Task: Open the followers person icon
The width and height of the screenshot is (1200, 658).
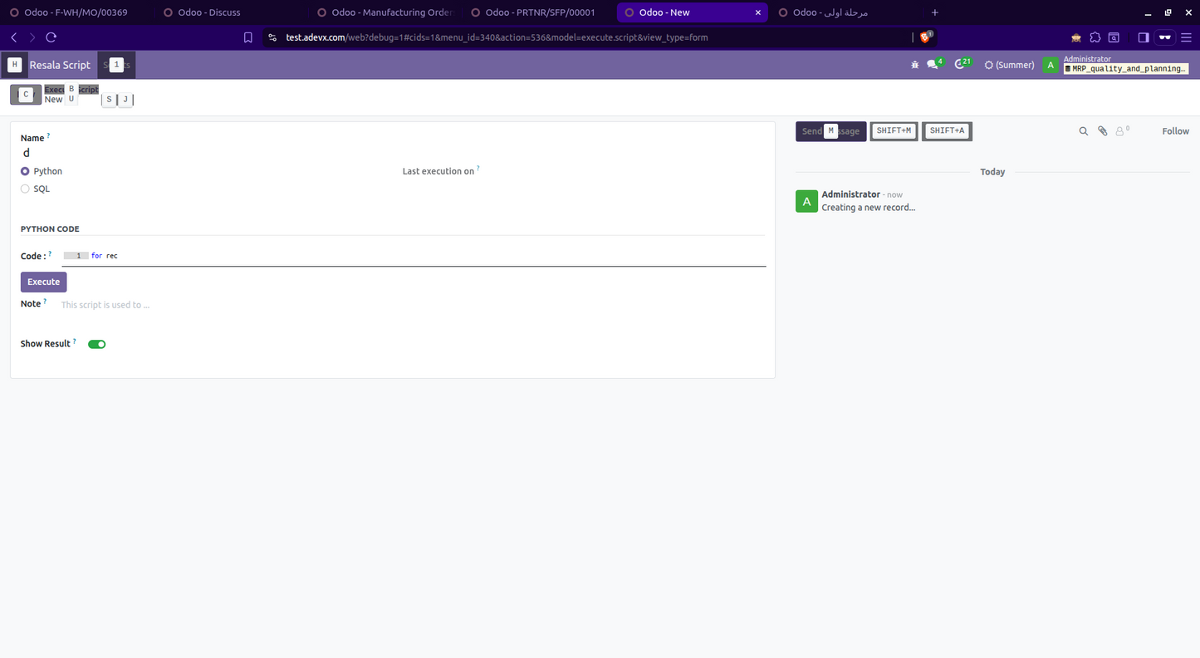Action: click(1122, 131)
